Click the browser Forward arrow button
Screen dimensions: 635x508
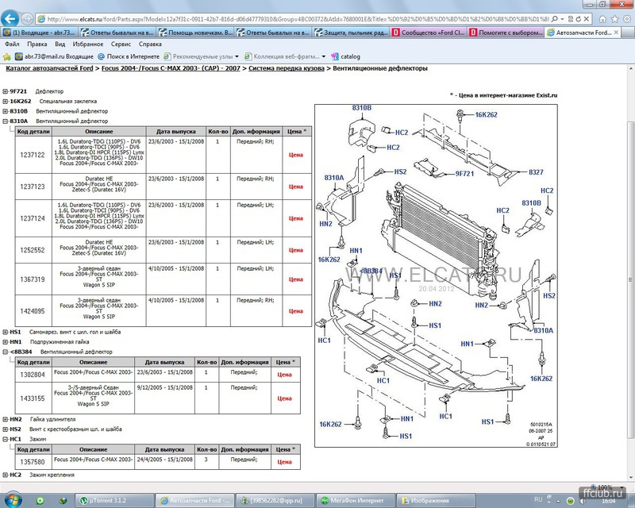pos(27,17)
